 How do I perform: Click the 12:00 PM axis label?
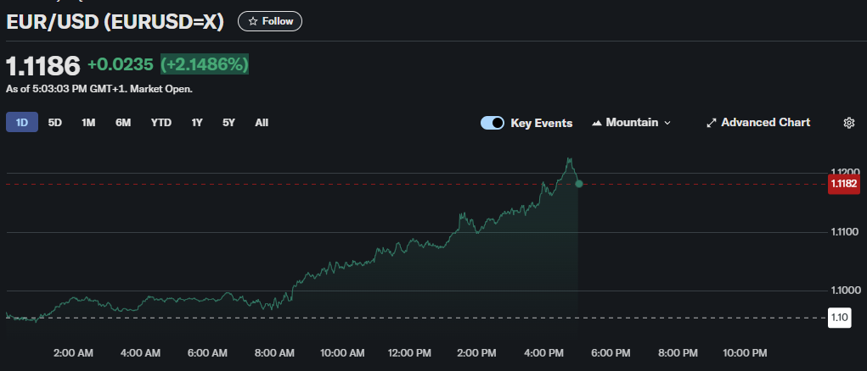(x=409, y=353)
